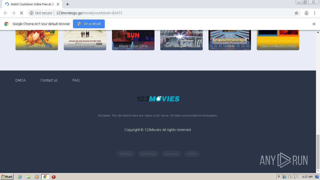
Task: Open Desert Mice (1959) movie thumbnail
Action: [x=37, y=40]
